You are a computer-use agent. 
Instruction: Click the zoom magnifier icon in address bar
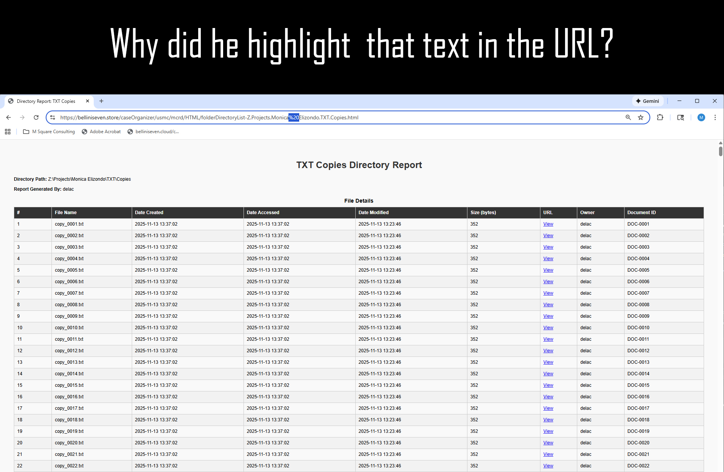[628, 117]
